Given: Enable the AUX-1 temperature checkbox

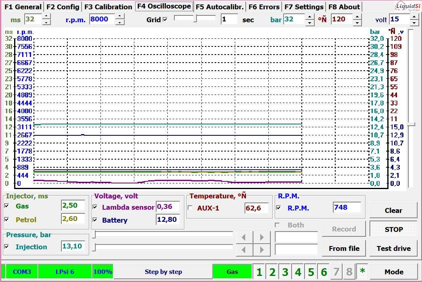Looking at the screenshot, I should [191, 208].
